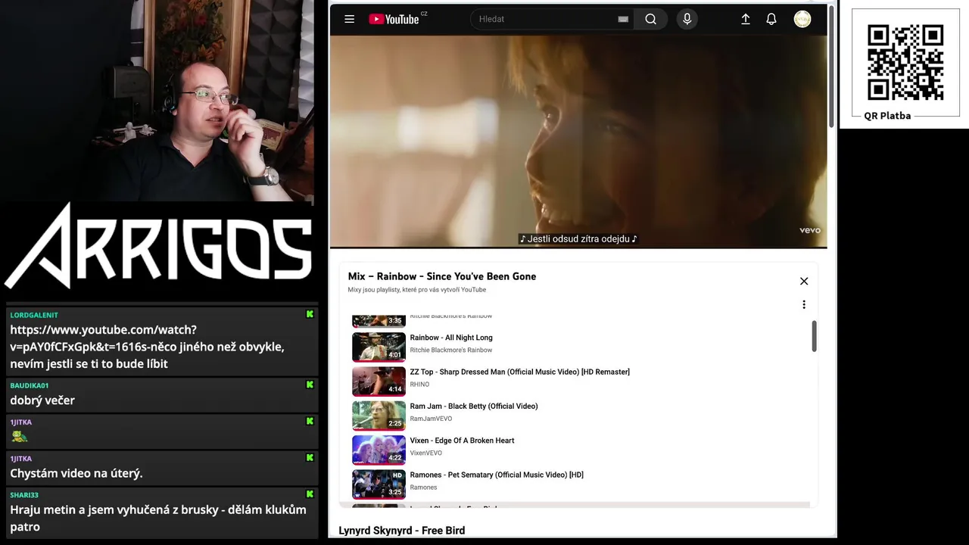Select 'Rainbow - All Night Long' title
The width and height of the screenshot is (969, 545).
coord(451,338)
